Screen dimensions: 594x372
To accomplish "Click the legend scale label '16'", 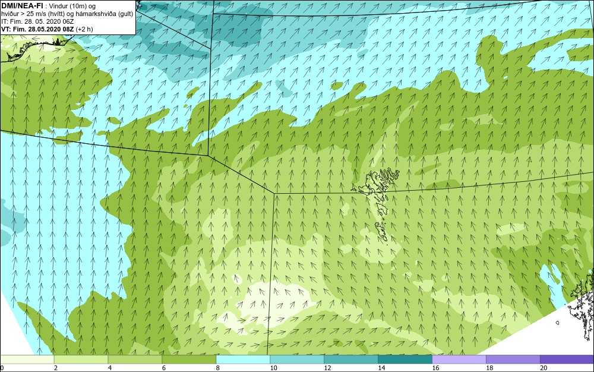I will click(x=435, y=368).
